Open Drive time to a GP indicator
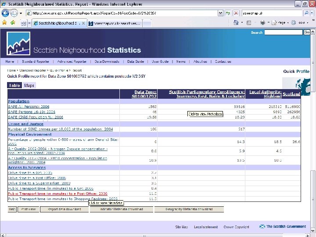Viewport: 316px width, 237px height. (x=30, y=172)
